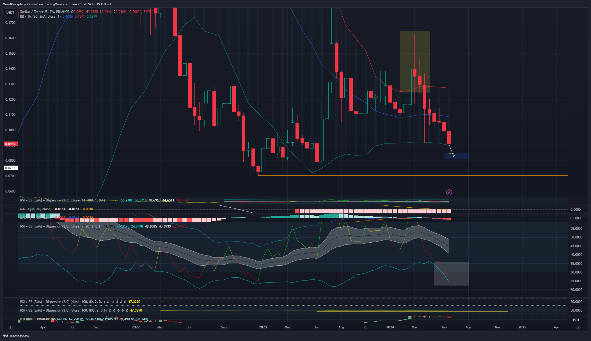Click the 2024 label on the time axis

point(390,327)
